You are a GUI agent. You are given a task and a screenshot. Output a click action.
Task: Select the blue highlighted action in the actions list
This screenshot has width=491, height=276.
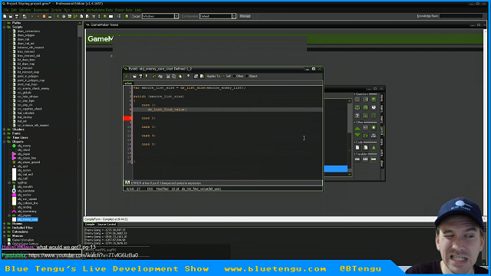[336, 169]
